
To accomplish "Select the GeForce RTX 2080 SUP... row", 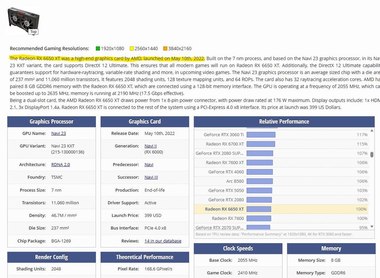I will click(x=281, y=153).
